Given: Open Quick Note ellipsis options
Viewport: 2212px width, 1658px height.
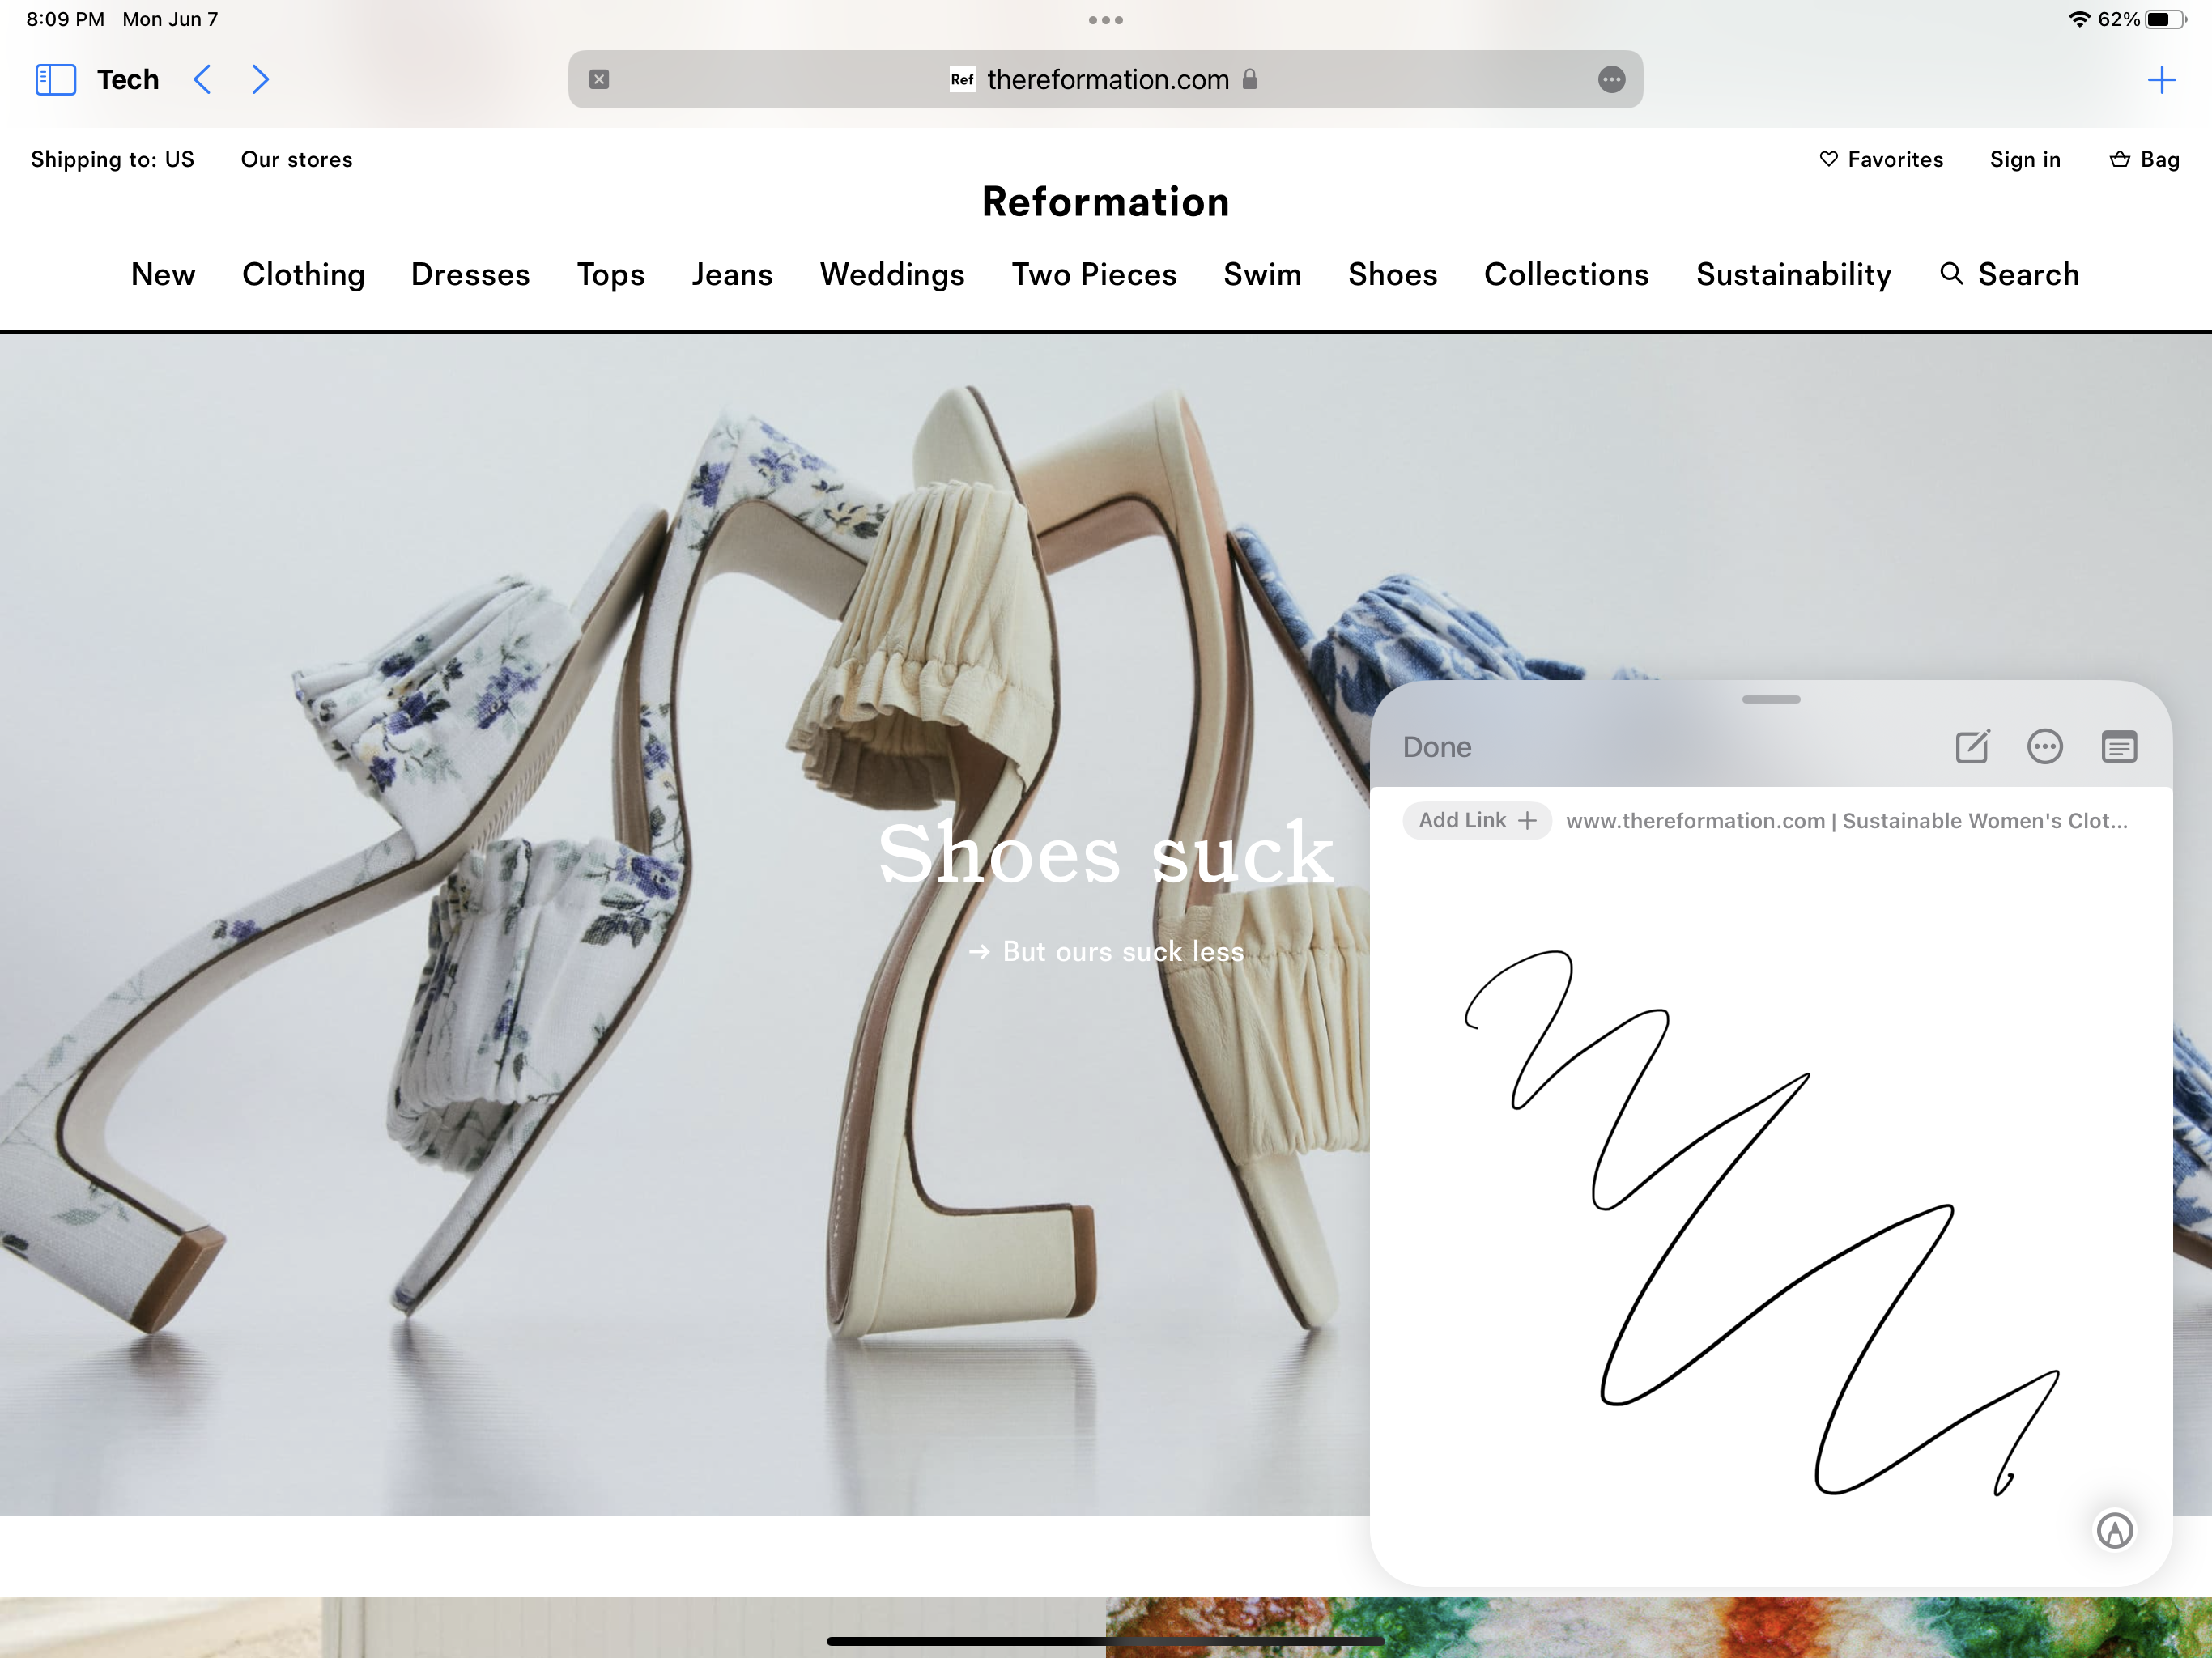Looking at the screenshot, I should click(2044, 747).
